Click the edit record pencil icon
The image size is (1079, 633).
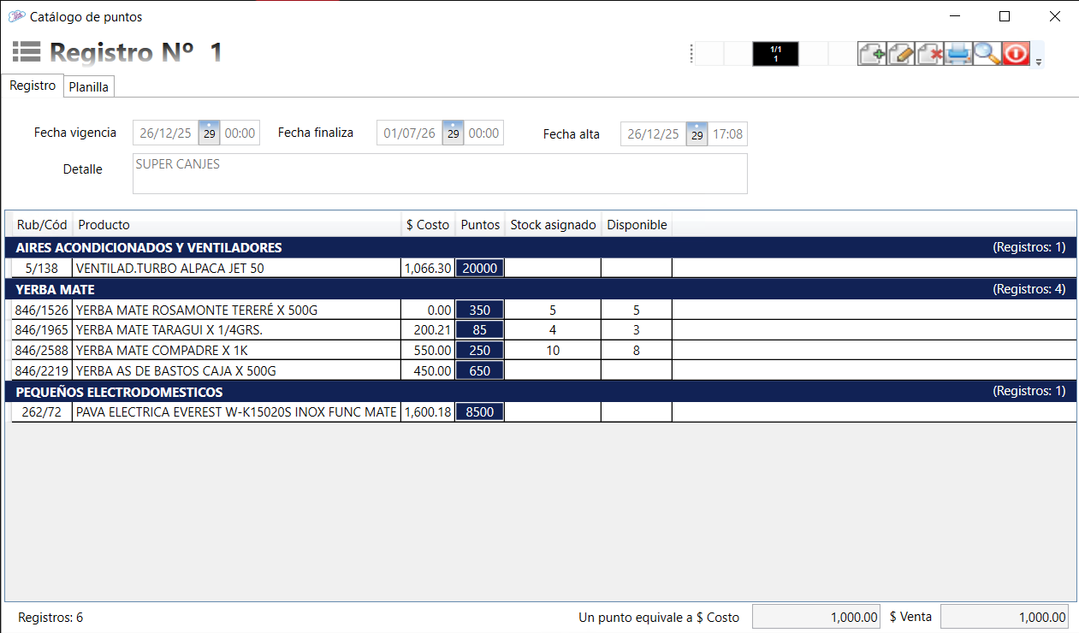coord(901,53)
